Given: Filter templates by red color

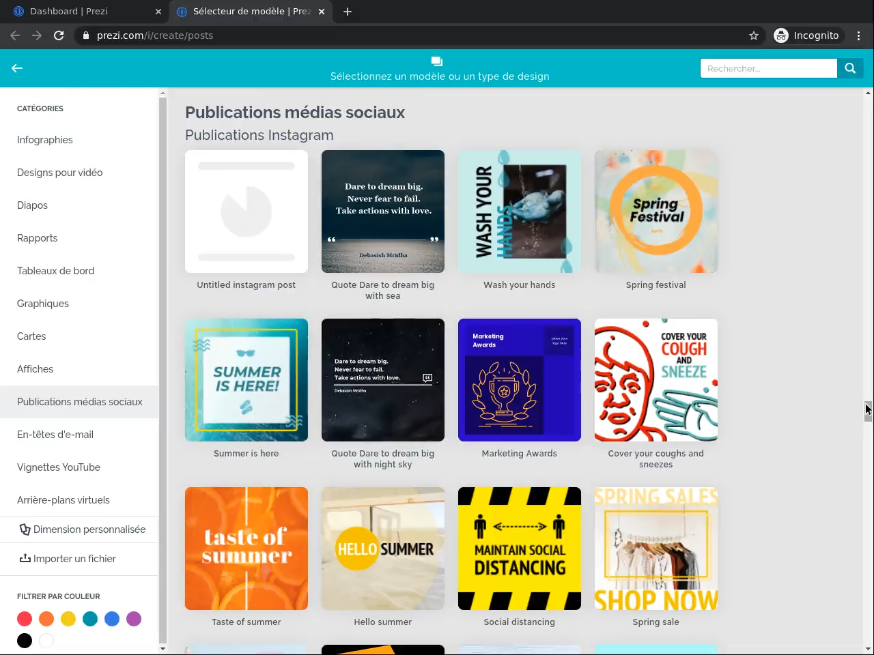Looking at the screenshot, I should point(25,619).
